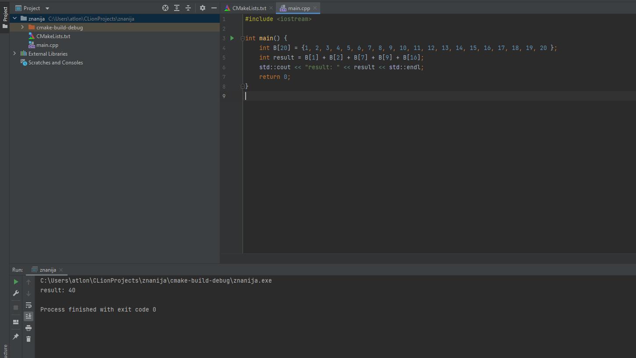Image resolution: width=636 pixels, height=358 pixels.
Task: Toggle soft-wrap in the Run console
Action: 29,305
